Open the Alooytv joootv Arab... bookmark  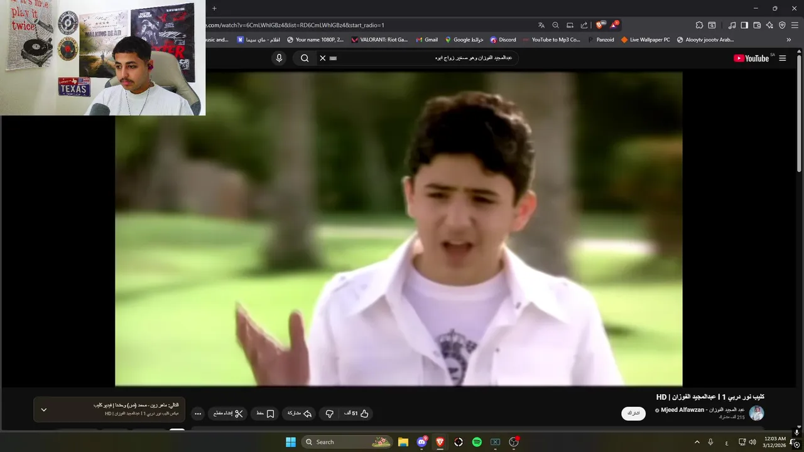click(x=705, y=40)
